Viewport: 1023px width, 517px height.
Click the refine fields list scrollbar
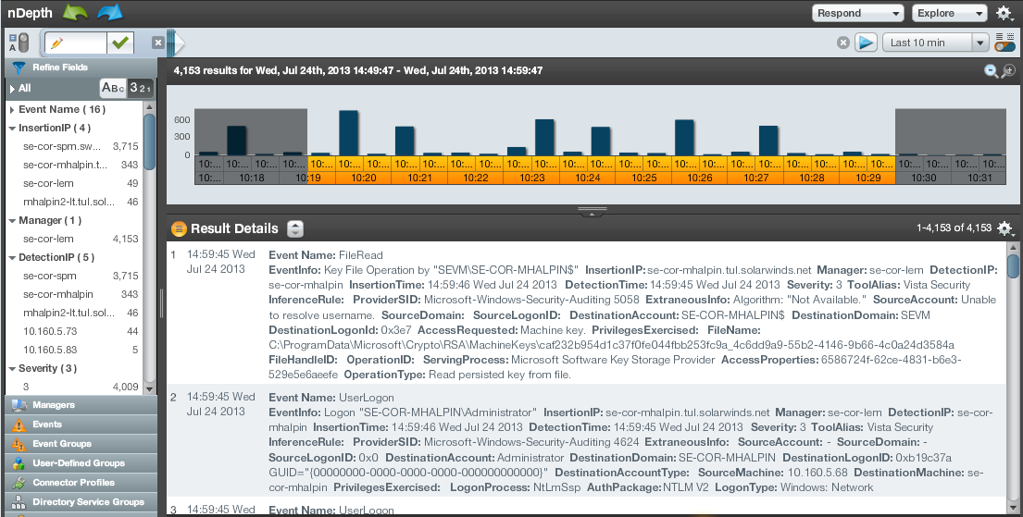click(149, 142)
